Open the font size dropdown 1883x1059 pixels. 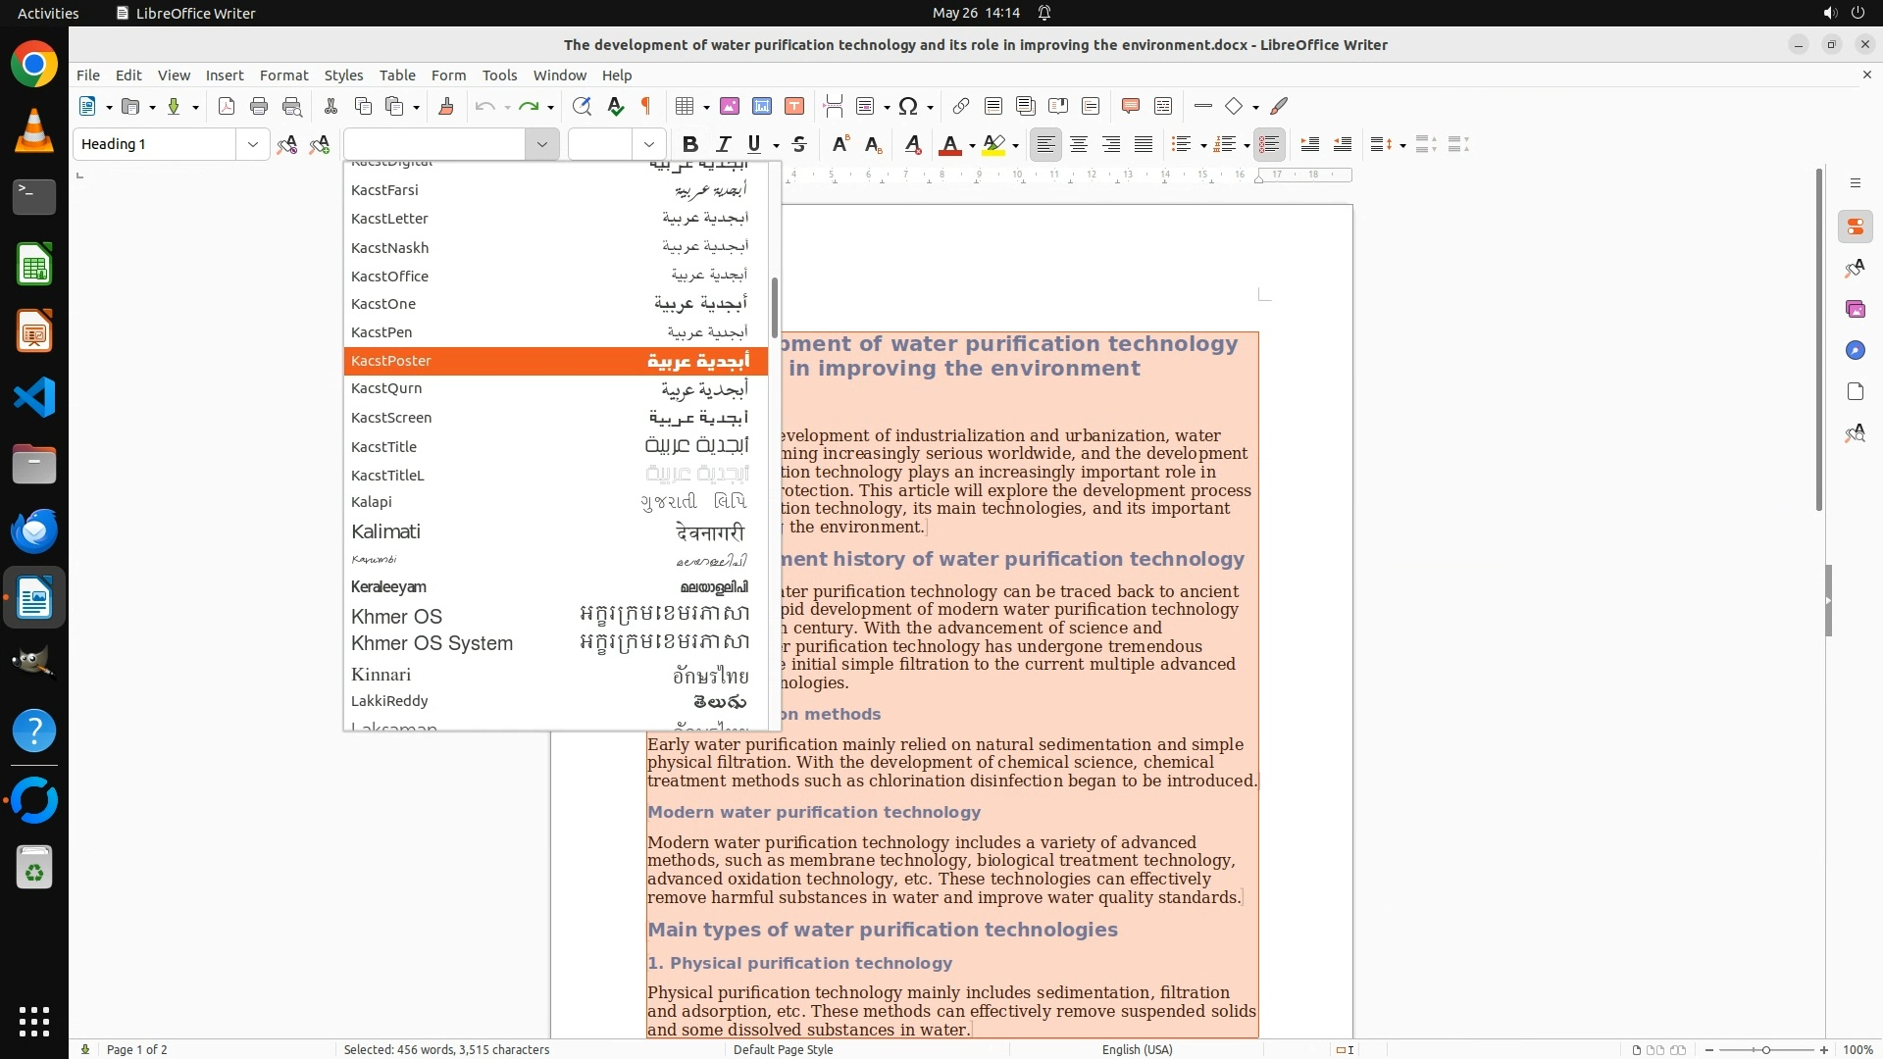click(x=648, y=144)
